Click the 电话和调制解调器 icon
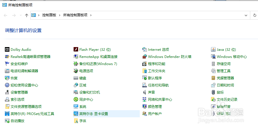The image size is (258, 129). [x=7, y=71]
